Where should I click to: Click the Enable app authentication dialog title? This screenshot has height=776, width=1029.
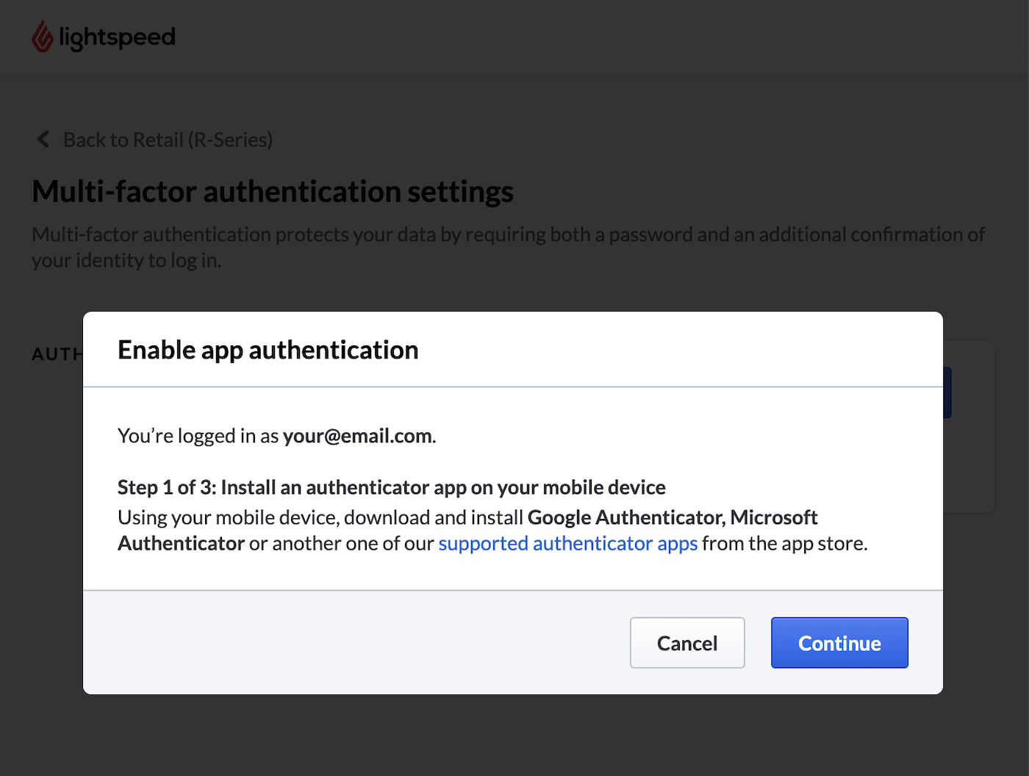point(268,350)
